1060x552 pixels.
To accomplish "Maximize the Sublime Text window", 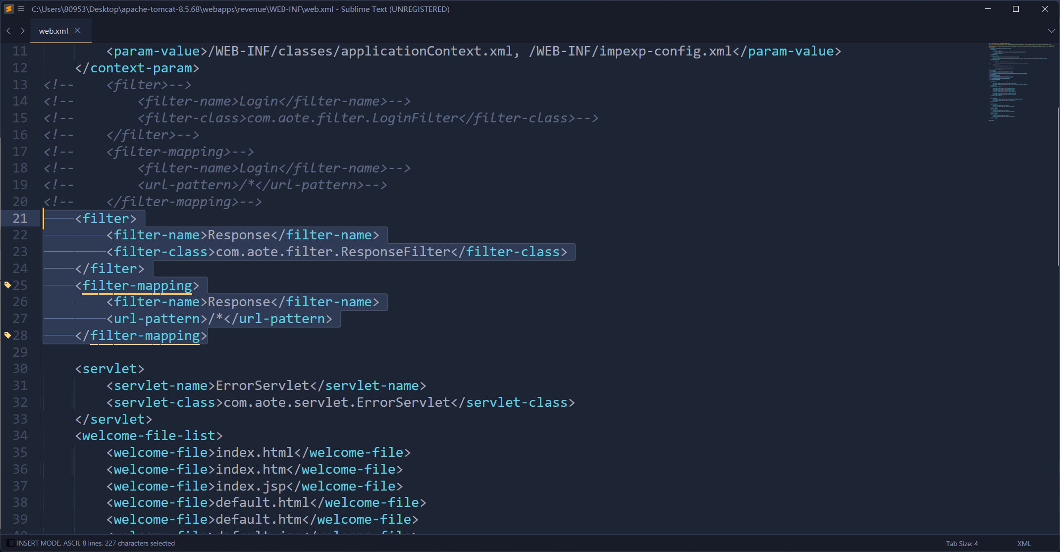I will [1016, 9].
